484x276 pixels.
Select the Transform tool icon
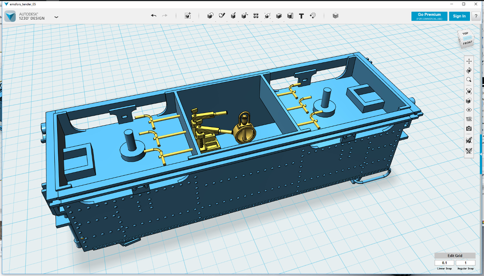point(188,16)
